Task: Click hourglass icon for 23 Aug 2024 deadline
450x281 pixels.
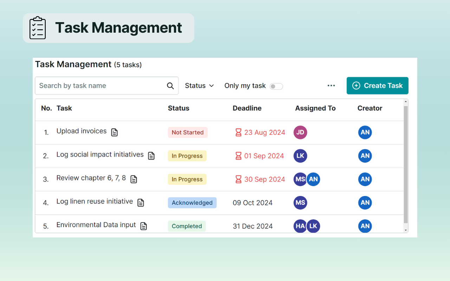Action: click(238, 132)
